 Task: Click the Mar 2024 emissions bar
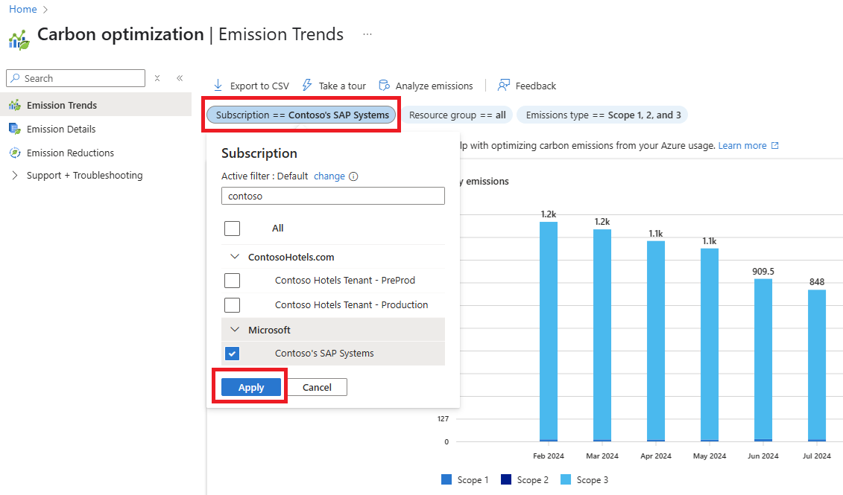tap(602, 335)
